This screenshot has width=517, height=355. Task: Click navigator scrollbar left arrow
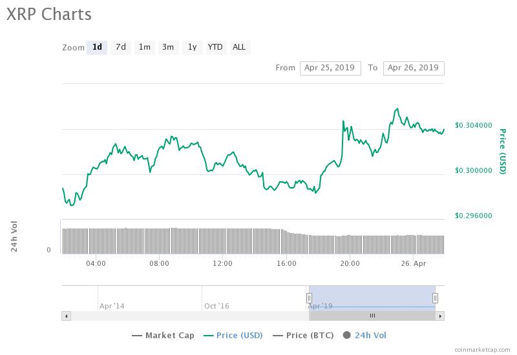click(65, 316)
